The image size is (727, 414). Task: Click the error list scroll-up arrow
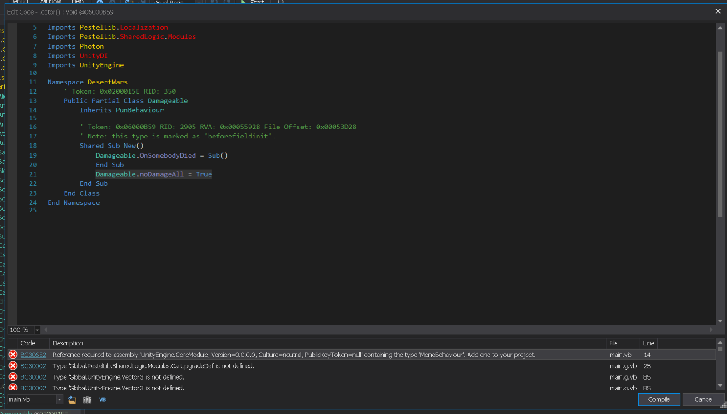tap(720, 342)
